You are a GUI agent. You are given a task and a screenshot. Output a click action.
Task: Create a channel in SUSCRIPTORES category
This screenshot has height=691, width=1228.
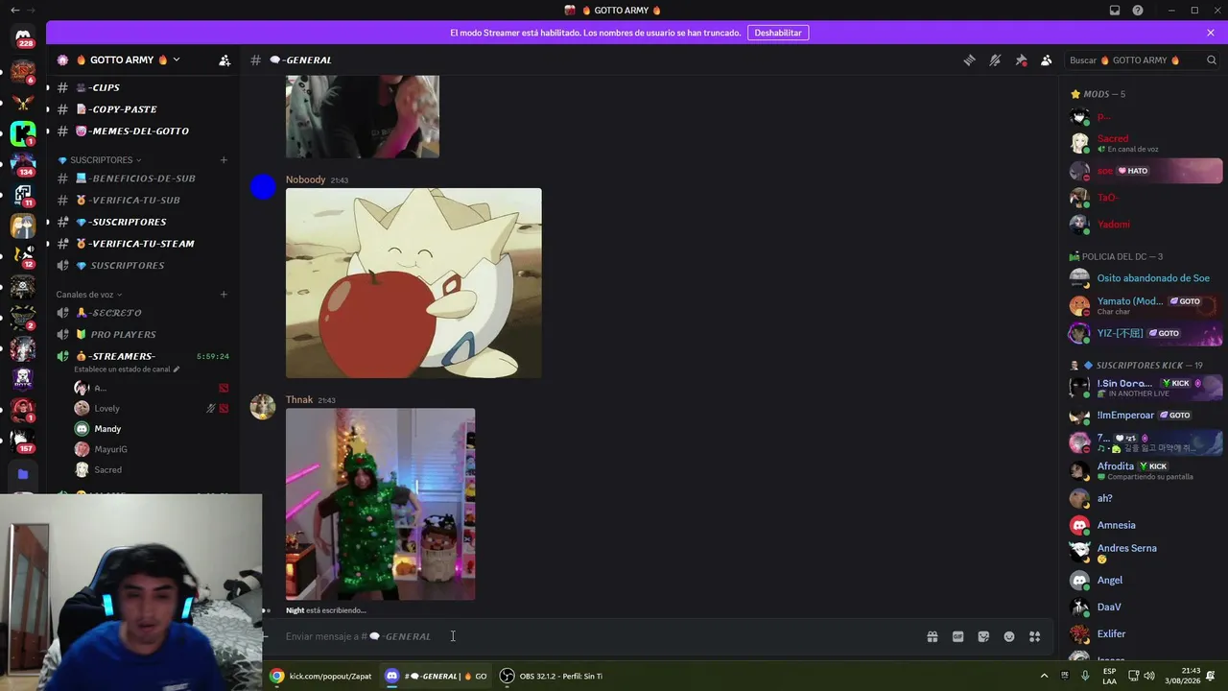coord(224,160)
